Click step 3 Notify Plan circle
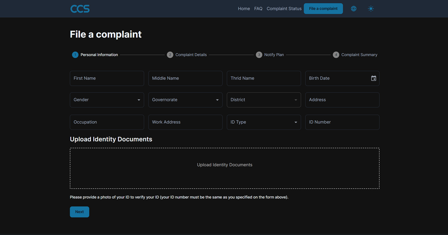The height and width of the screenshot is (235, 448). click(x=259, y=55)
